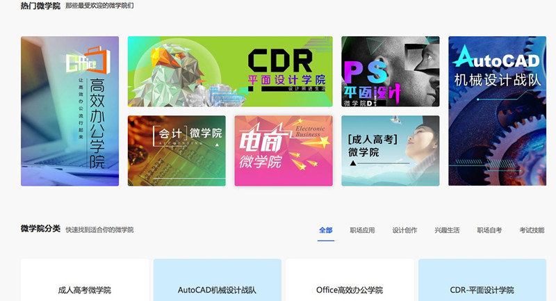Open the CDR 平面设计学院 banner
Viewport: 556px width, 301px height.
tap(230, 72)
